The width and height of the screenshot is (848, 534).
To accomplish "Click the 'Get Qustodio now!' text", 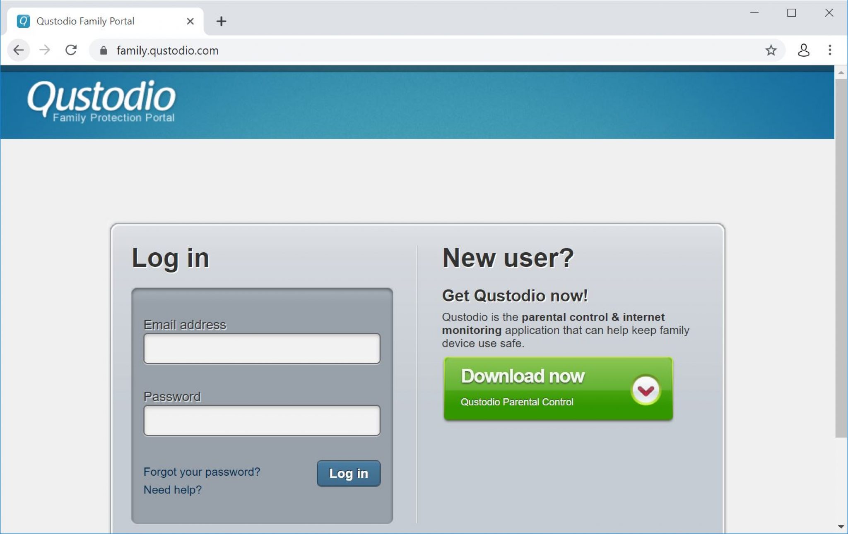I will (515, 296).
